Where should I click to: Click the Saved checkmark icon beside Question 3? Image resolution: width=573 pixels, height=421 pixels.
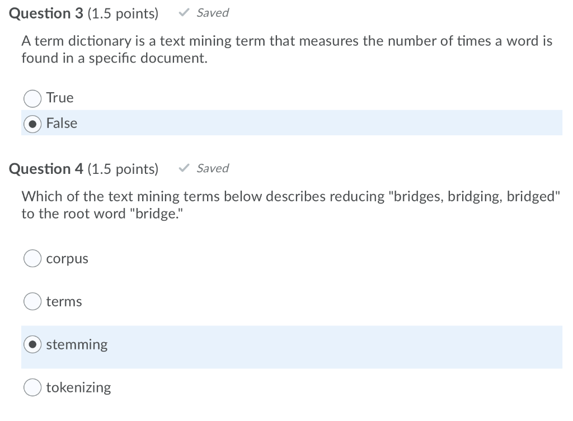tap(182, 12)
